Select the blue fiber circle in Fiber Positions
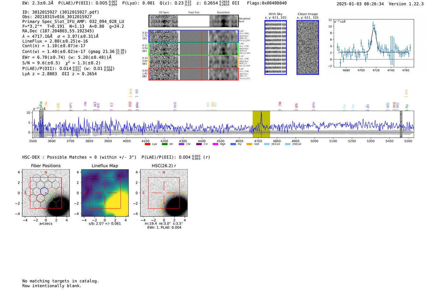Viewport: 446px width, 303px height. coord(44,191)
